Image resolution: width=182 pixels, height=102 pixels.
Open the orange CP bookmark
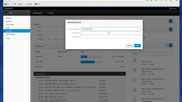(20, 4)
